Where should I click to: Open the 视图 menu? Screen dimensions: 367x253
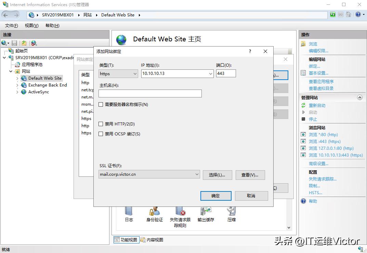[31, 25]
